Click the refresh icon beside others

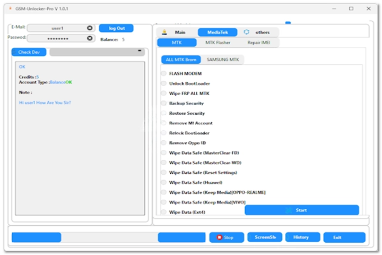246,32
